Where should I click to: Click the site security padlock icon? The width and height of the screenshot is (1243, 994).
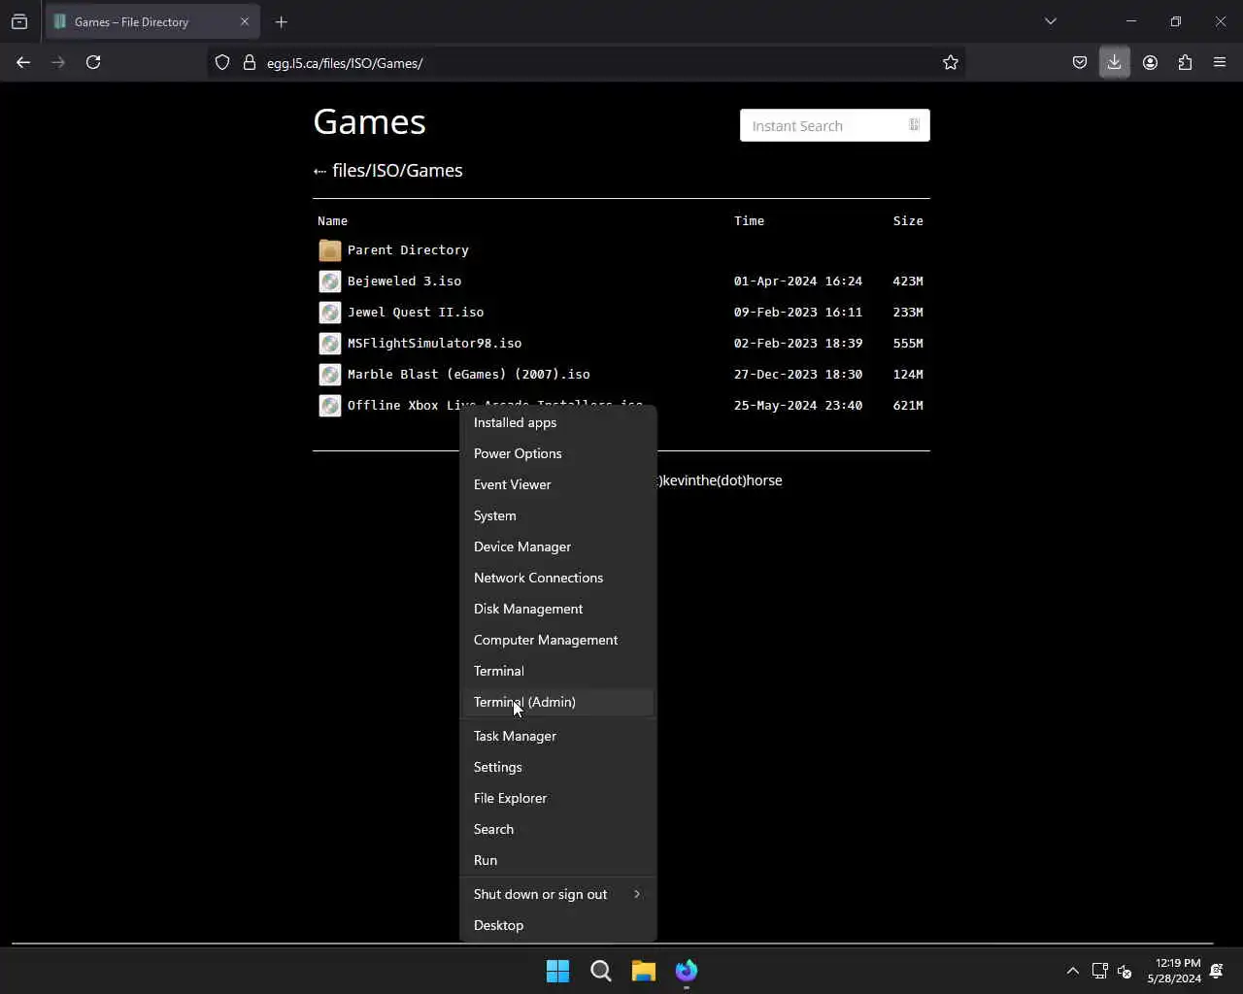[x=249, y=62]
